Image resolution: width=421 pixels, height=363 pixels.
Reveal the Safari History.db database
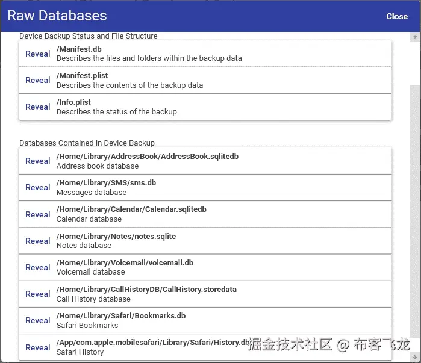[37, 347]
